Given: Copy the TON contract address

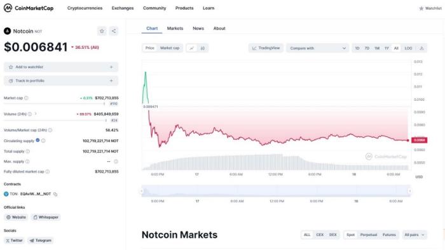Looking at the screenshot, I should 56,194.
